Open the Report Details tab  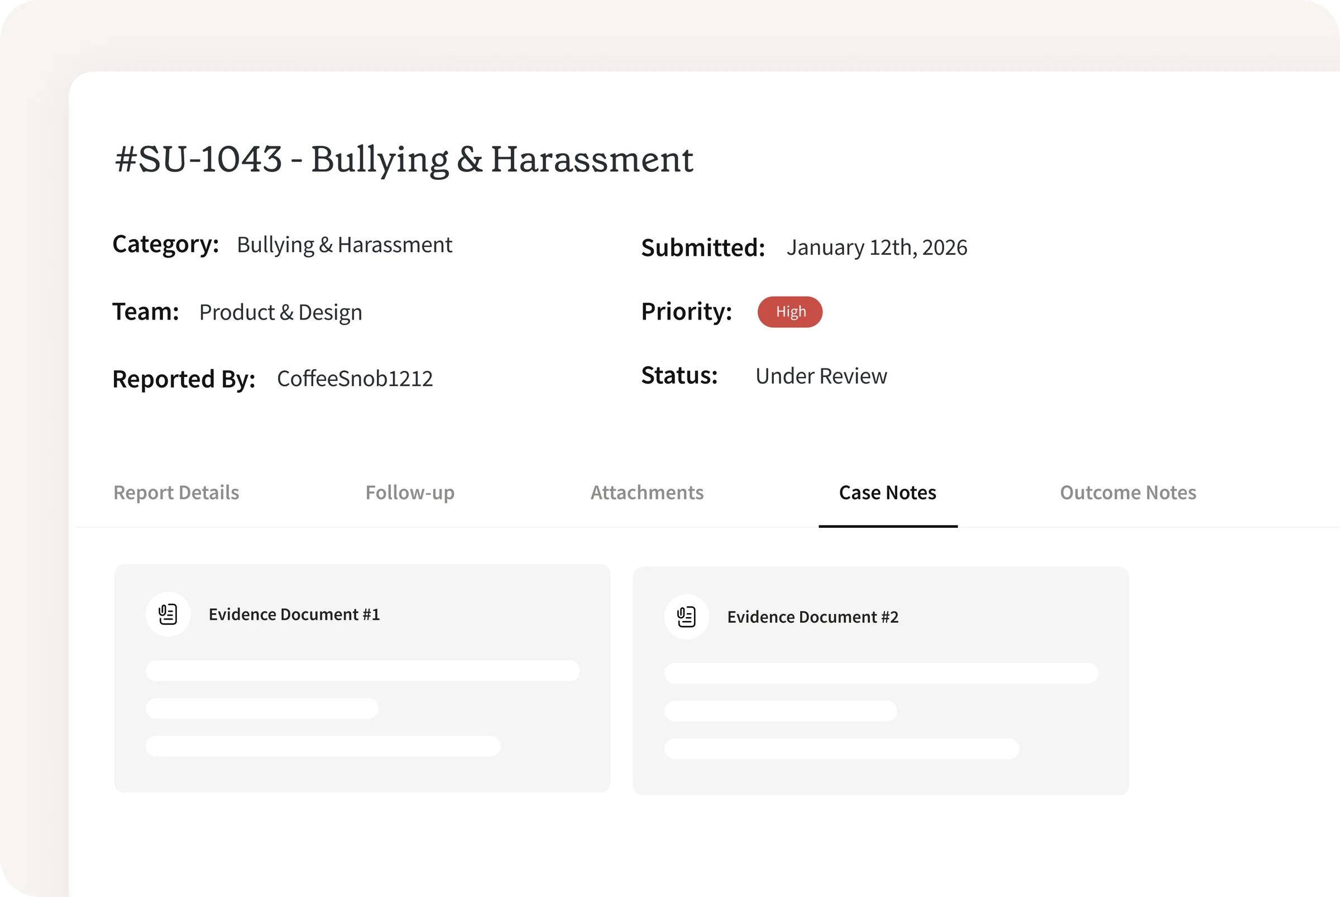coord(176,493)
